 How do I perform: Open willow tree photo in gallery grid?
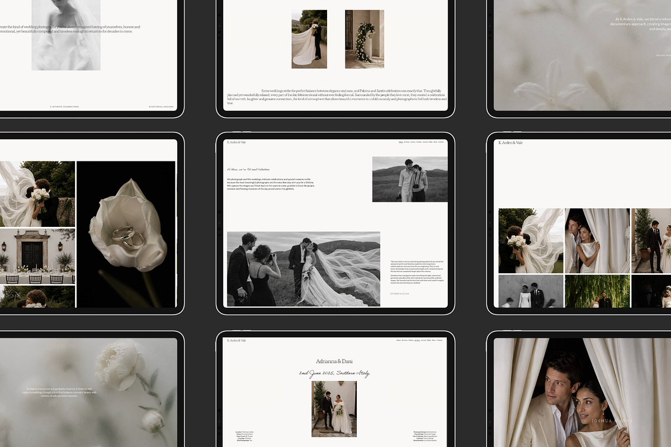pyautogui.click(x=597, y=291)
